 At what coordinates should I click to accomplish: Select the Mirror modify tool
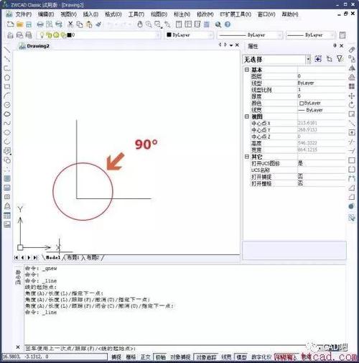(352, 68)
